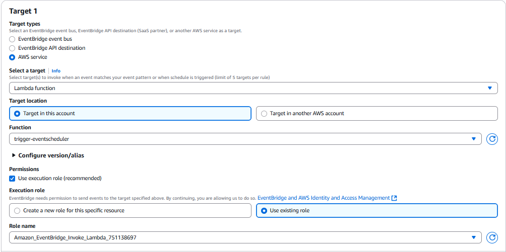Click caret arrow on Role name field
Image resolution: width=506 pixels, height=252 pixels.
pyautogui.click(x=473, y=237)
